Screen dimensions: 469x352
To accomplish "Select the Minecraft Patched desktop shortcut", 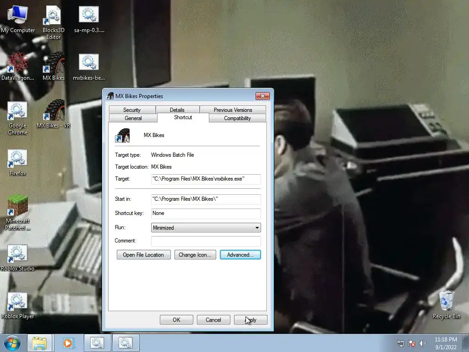I will pyautogui.click(x=18, y=213).
